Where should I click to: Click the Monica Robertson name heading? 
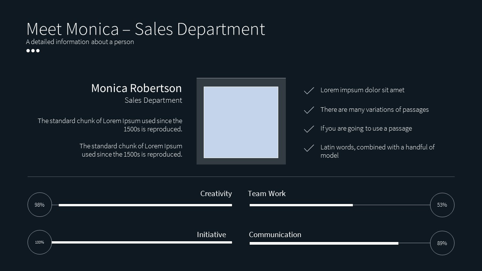coord(136,88)
